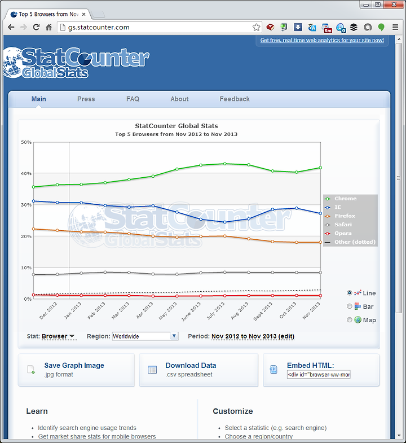Bookmark this page with the star icon
Viewport: 406px width, 443px height.
point(256,28)
